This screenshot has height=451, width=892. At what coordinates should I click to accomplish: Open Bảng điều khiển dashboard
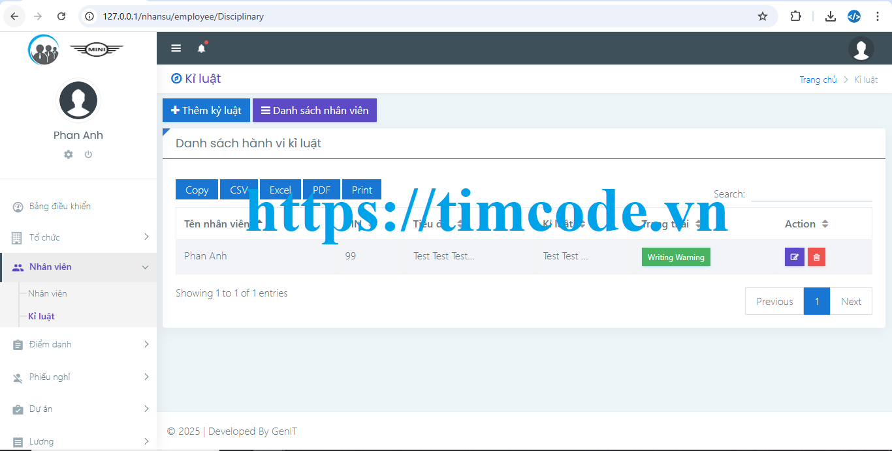pos(78,207)
